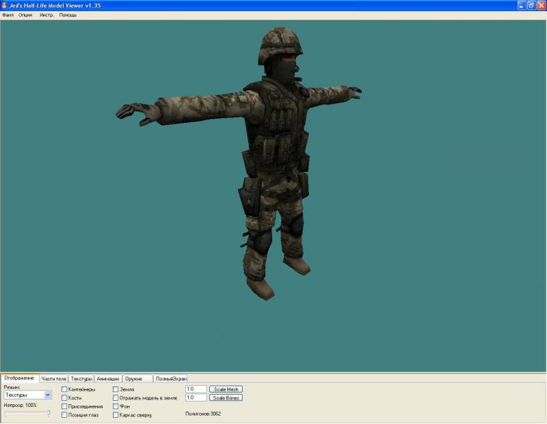Click the app icon in the title bar
The image size is (547, 424).
[5, 5]
